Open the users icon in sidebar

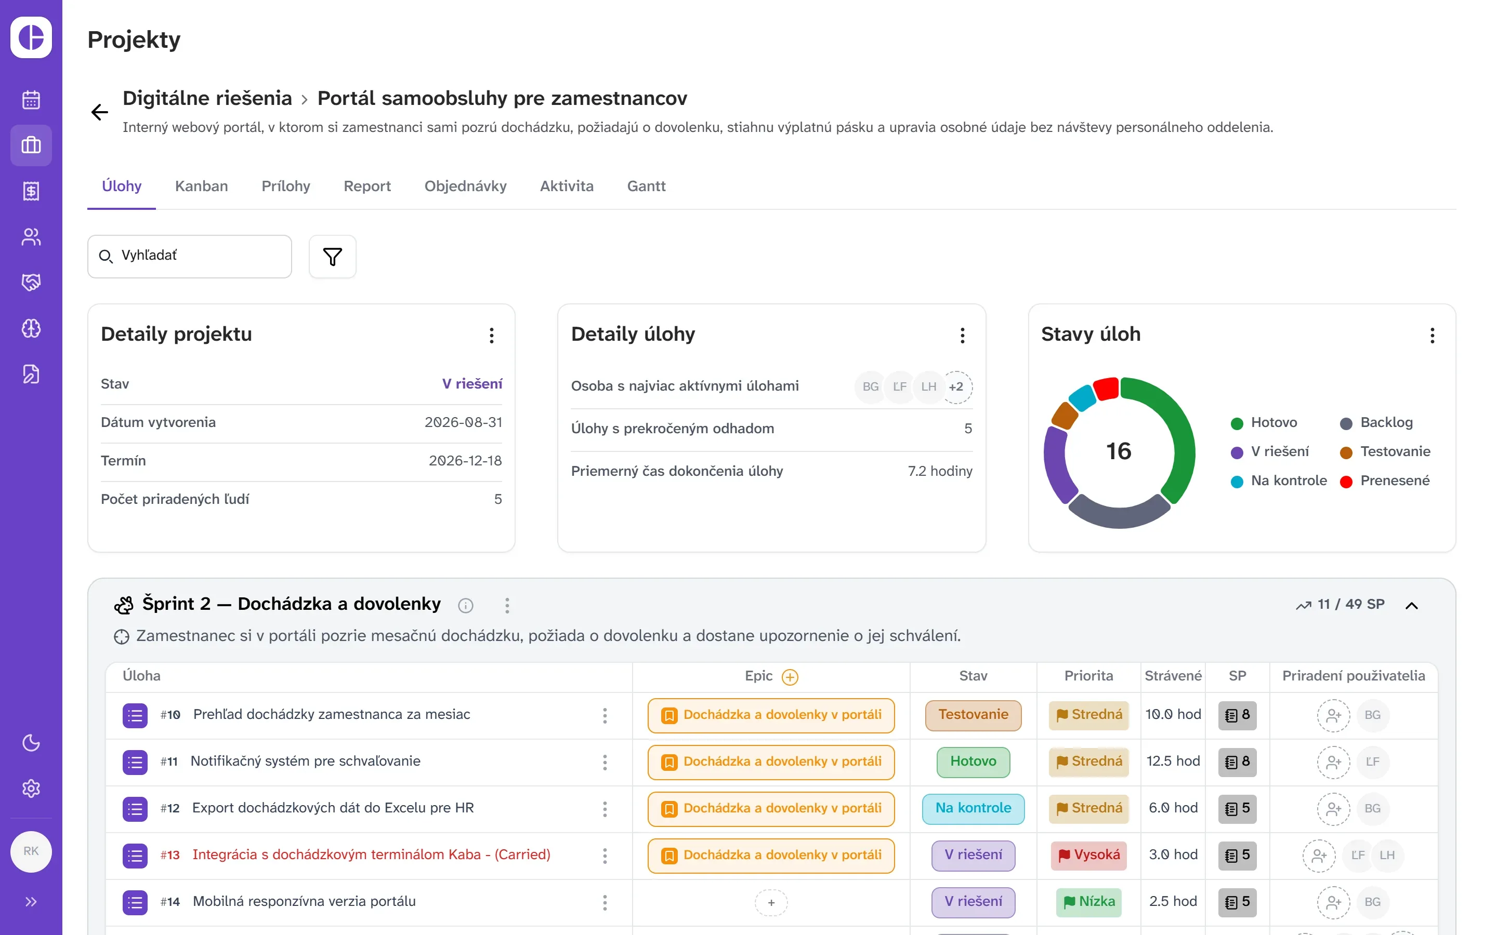pyautogui.click(x=31, y=237)
